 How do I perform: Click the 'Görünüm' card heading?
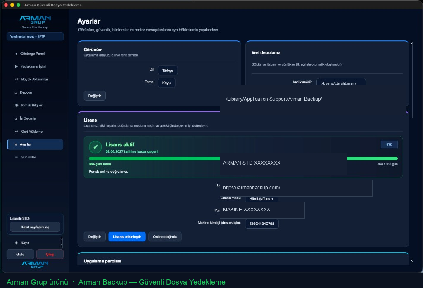(93, 50)
